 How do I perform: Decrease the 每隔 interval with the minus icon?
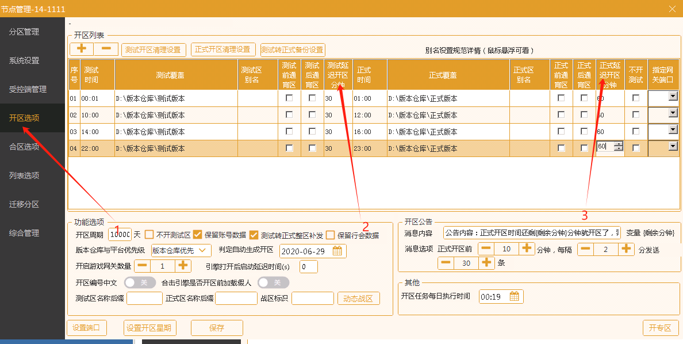click(x=585, y=249)
